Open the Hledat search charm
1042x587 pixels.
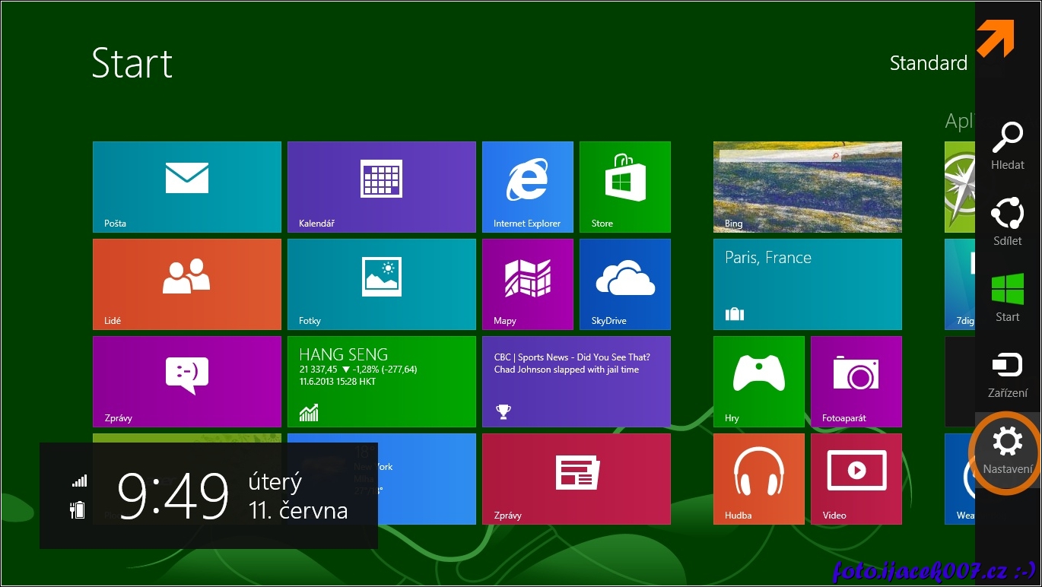tap(1007, 145)
